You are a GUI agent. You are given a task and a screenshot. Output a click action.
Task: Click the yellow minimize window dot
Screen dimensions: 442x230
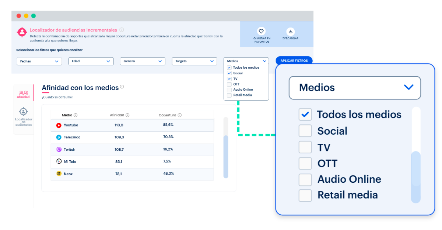pyautogui.click(x=26, y=16)
